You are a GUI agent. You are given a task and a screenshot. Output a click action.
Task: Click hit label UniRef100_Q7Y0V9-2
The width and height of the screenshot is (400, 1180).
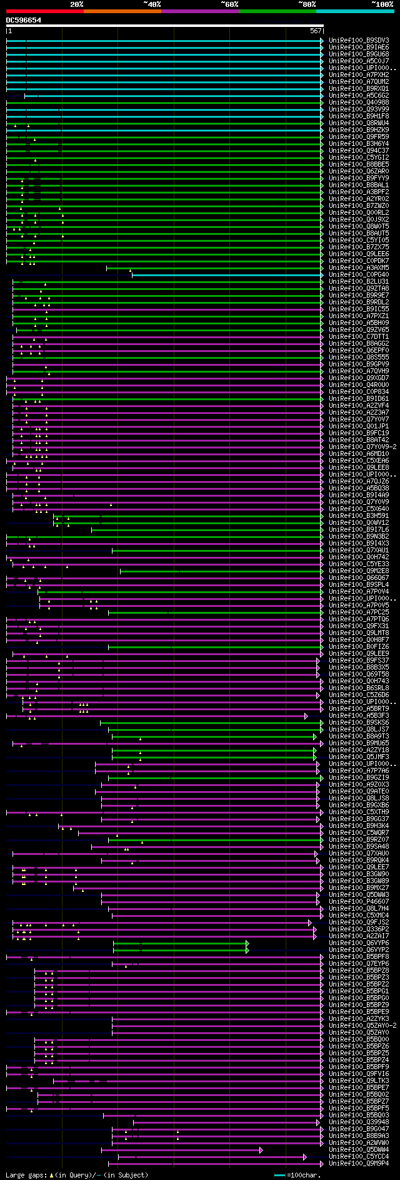click(362, 447)
